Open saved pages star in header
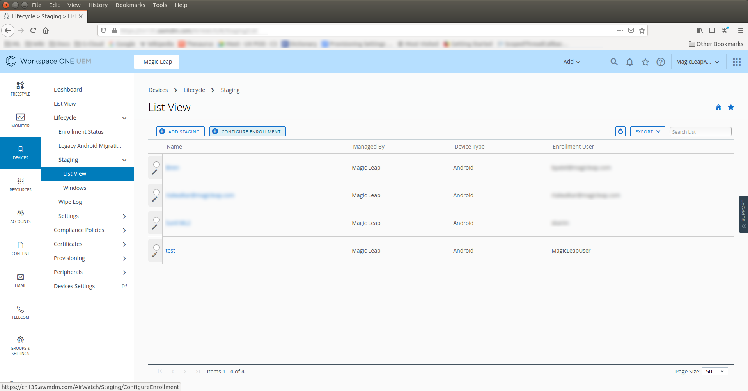 [645, 62]
